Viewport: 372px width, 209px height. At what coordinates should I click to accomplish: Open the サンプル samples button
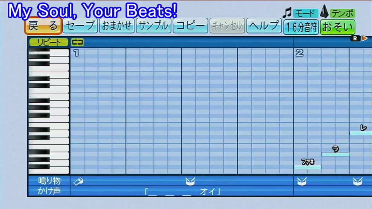[x=153, y=26]
